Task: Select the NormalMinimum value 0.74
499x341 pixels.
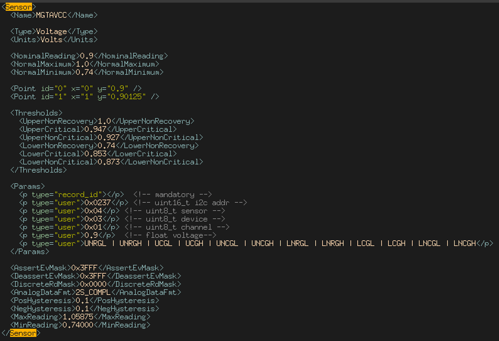Action: tap(84, 72)
